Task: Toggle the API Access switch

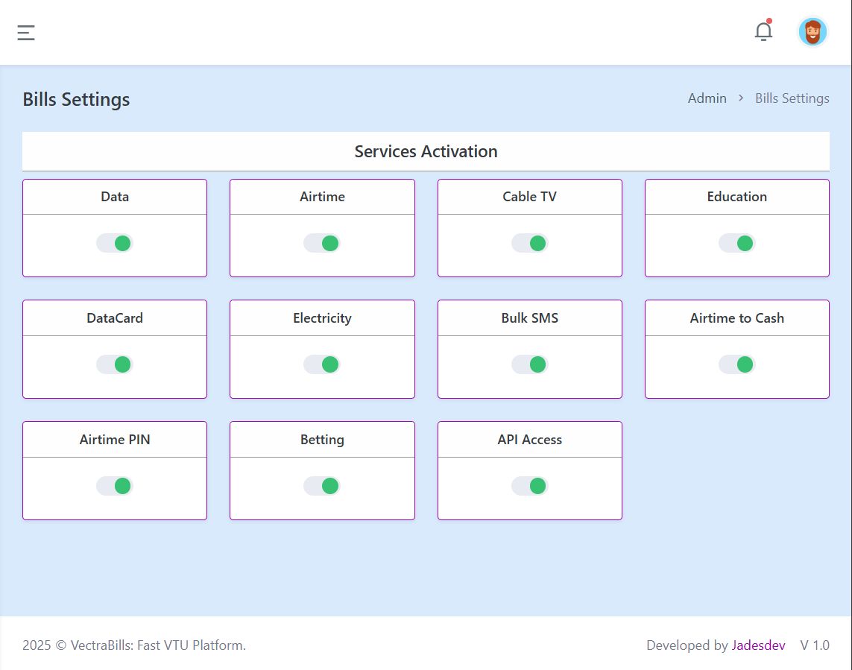Action: (x=529, y=486)
